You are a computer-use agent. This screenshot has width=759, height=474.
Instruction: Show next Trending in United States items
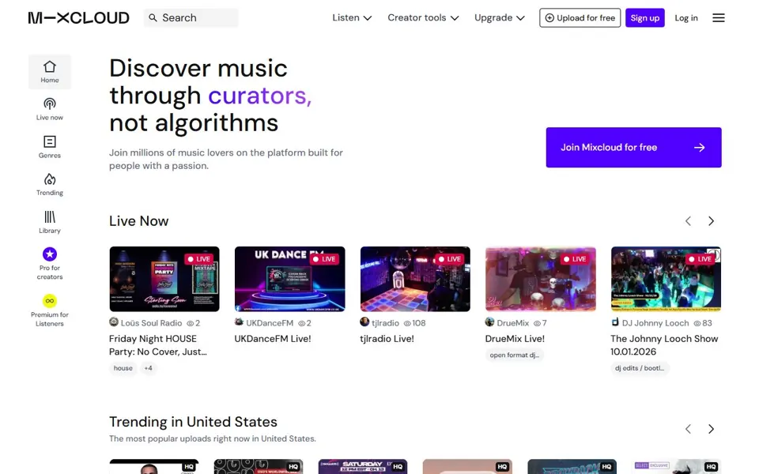click(x=711, y=429)
